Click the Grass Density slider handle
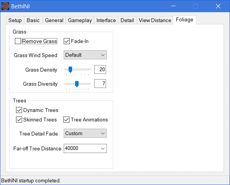The width and height of the screenshot is (230, 185). pyautogui.click(x=70, y=70)
